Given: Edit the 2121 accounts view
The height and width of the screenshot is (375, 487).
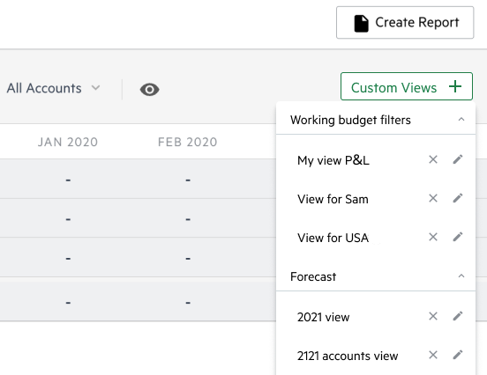Looking at the screenshot, I should tap(458, 355).
